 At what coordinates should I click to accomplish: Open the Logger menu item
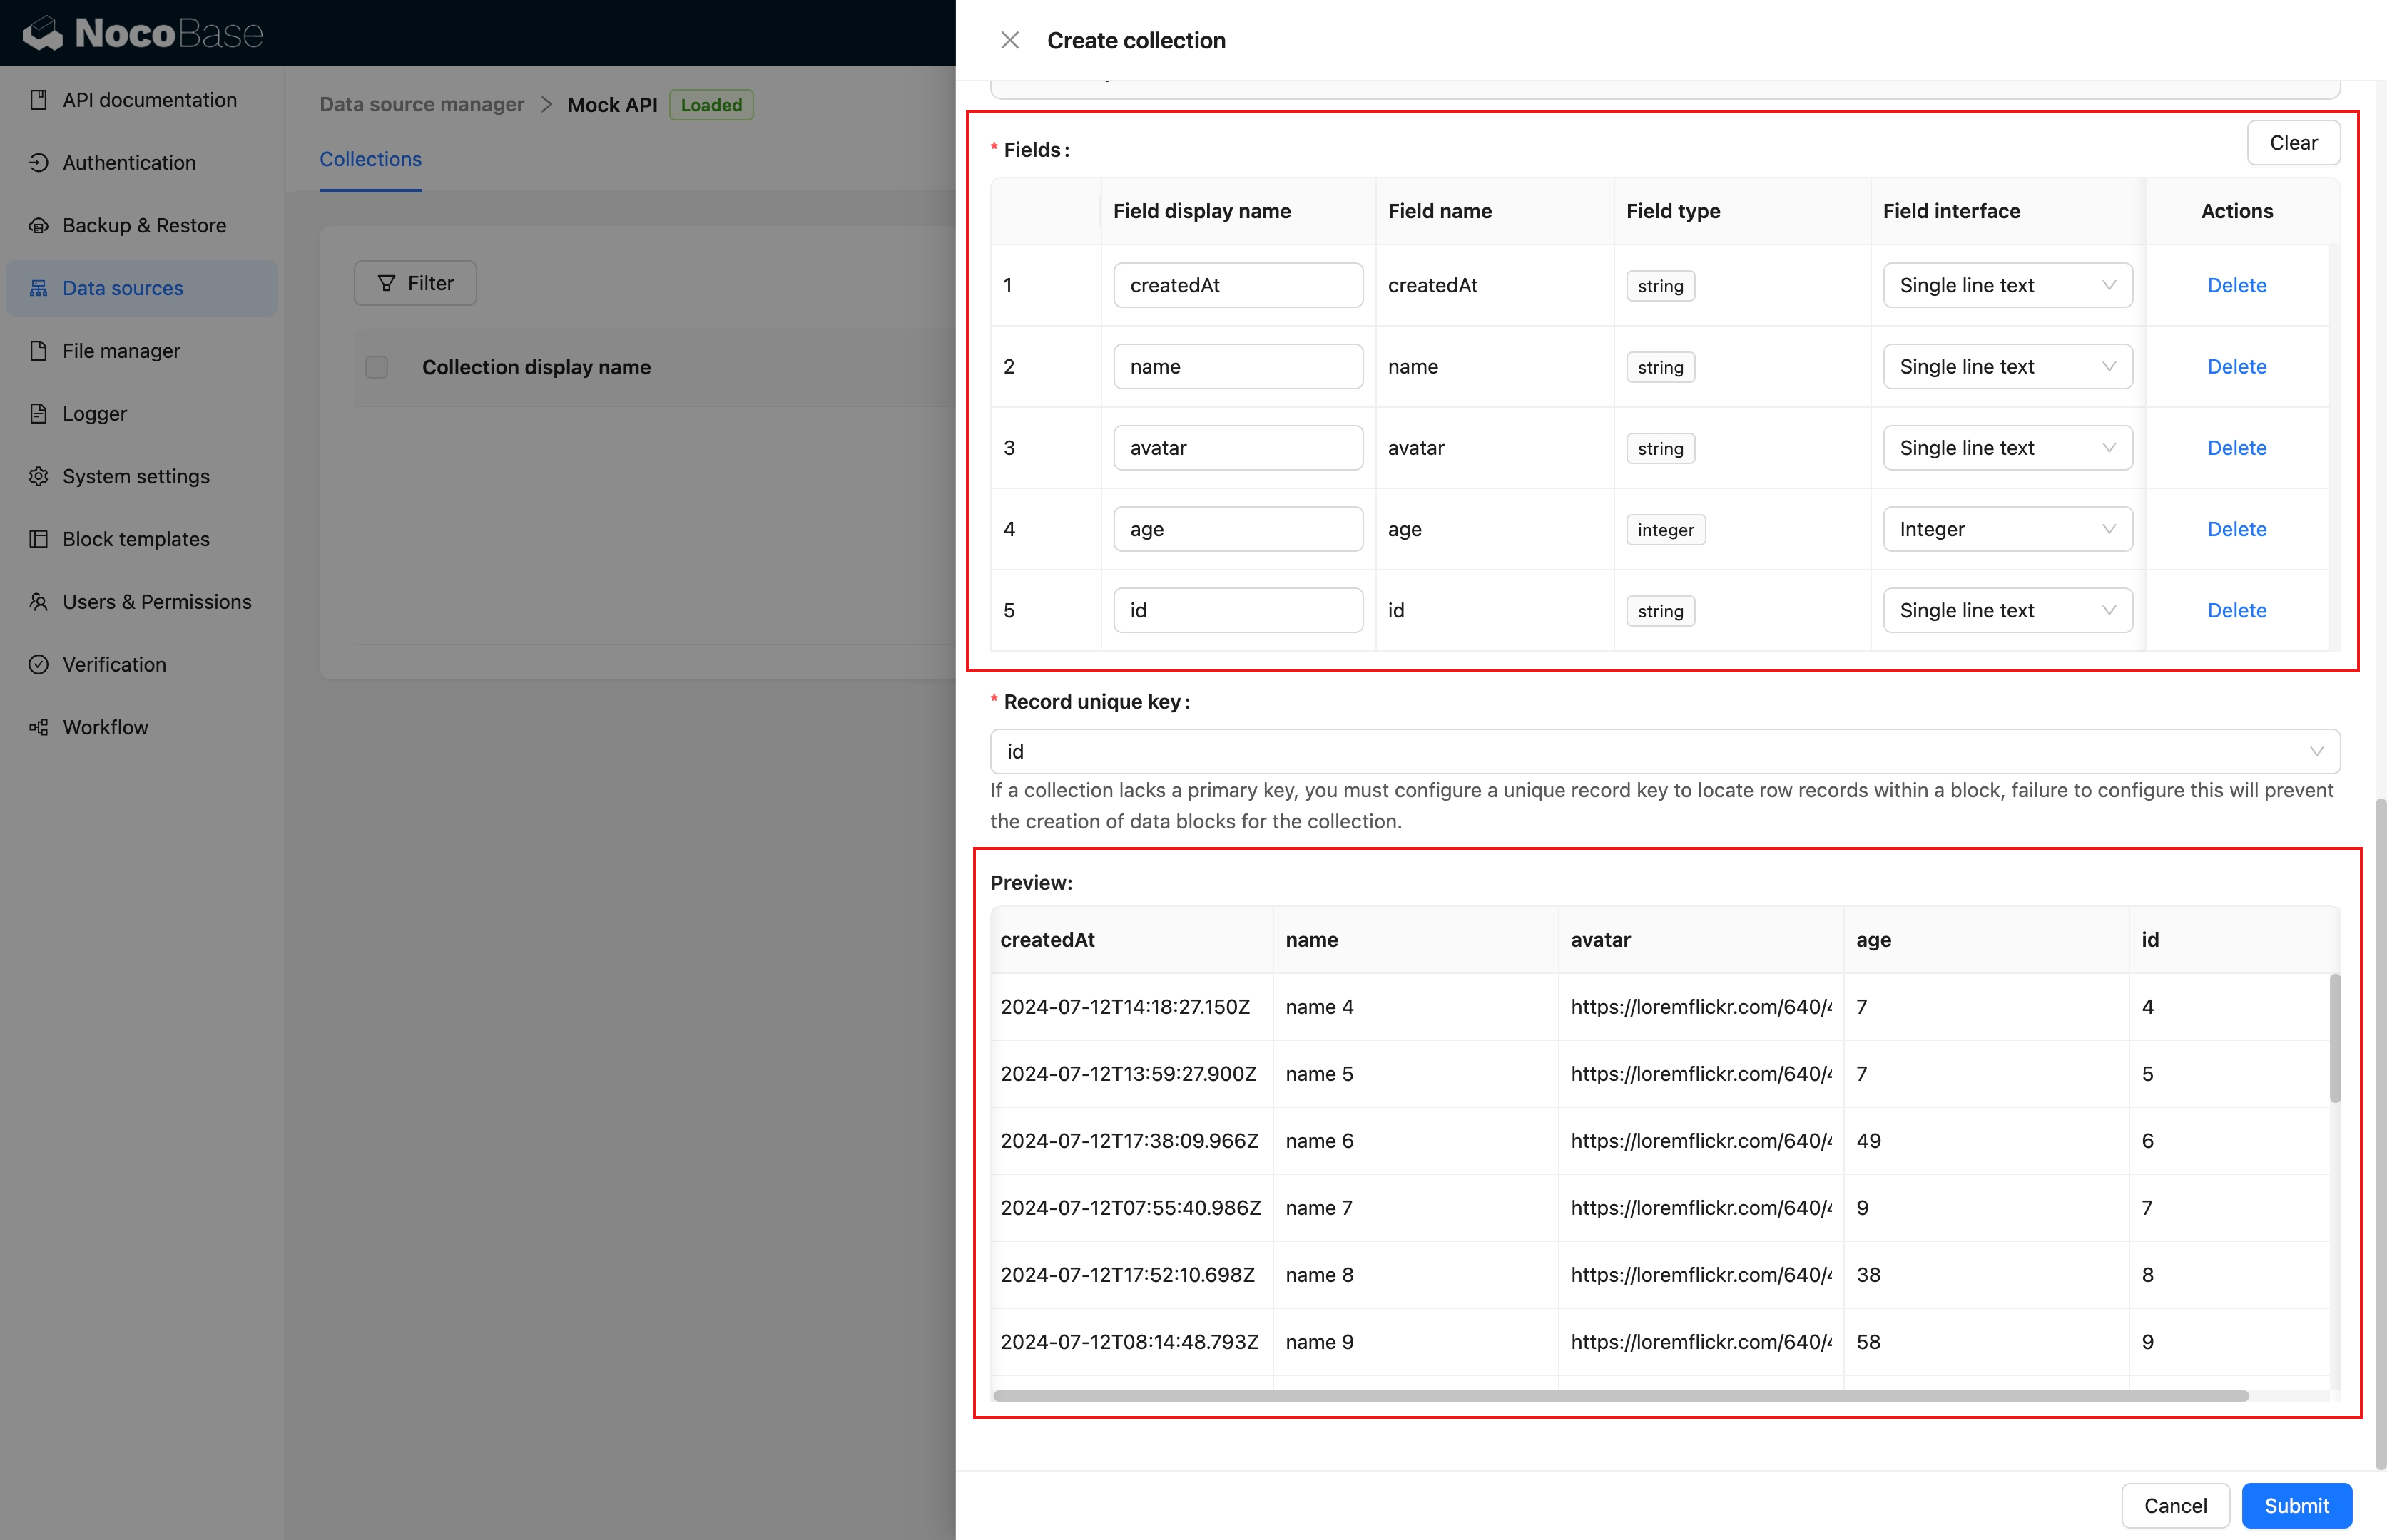95,414
